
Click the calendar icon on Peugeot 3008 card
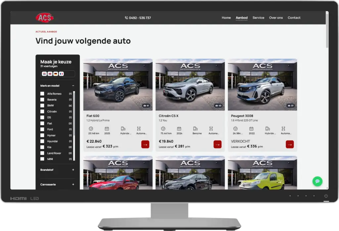click(x=251, y=129)
